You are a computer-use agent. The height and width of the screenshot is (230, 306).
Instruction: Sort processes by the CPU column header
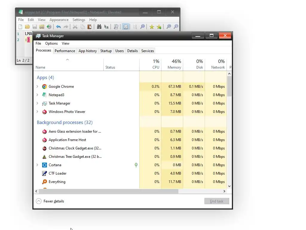point(151,64)
